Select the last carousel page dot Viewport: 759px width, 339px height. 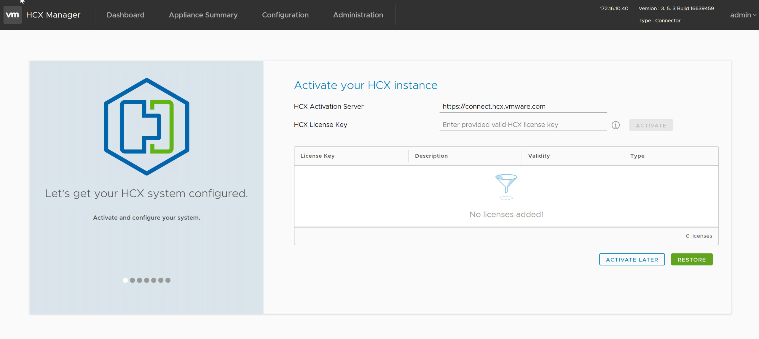pos(168,280)
